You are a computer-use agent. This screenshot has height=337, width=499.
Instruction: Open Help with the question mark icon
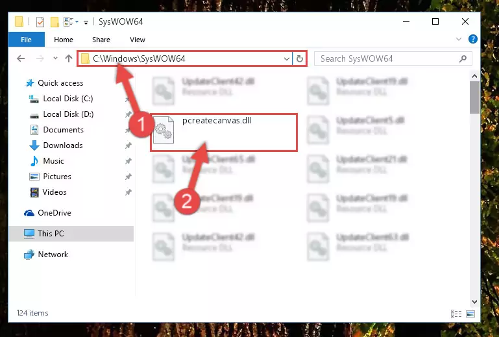473,39
